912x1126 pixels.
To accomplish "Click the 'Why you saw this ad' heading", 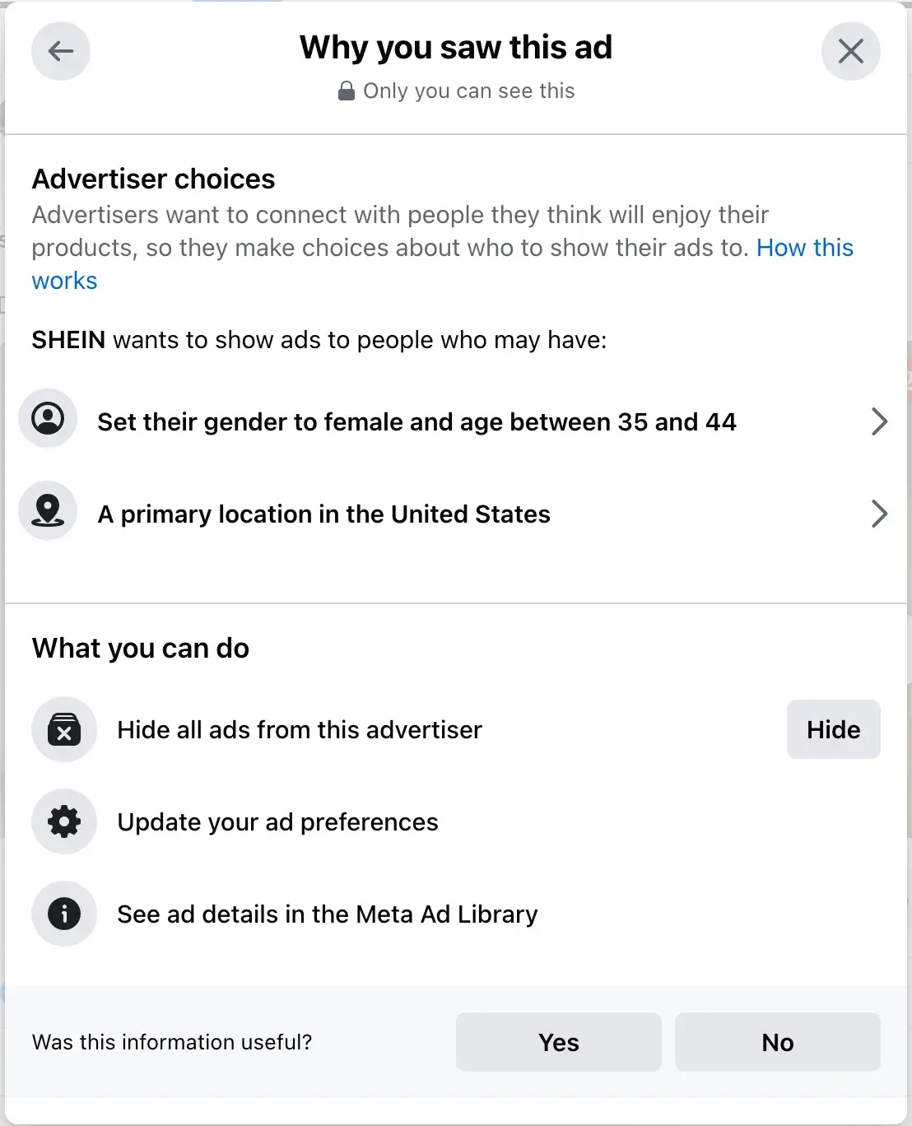I will pos(456,48).
